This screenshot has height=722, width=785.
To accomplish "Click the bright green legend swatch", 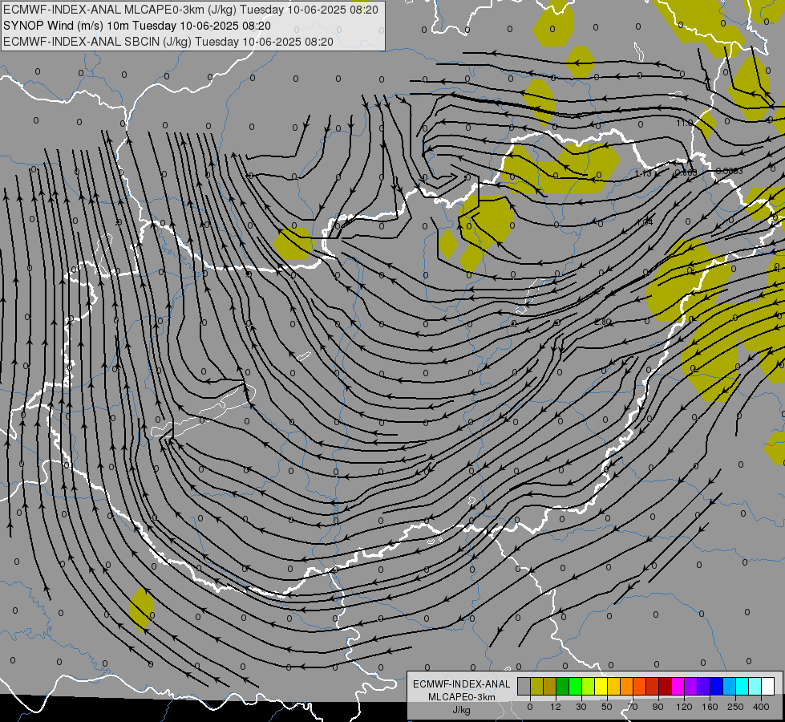I will point(575,686).
